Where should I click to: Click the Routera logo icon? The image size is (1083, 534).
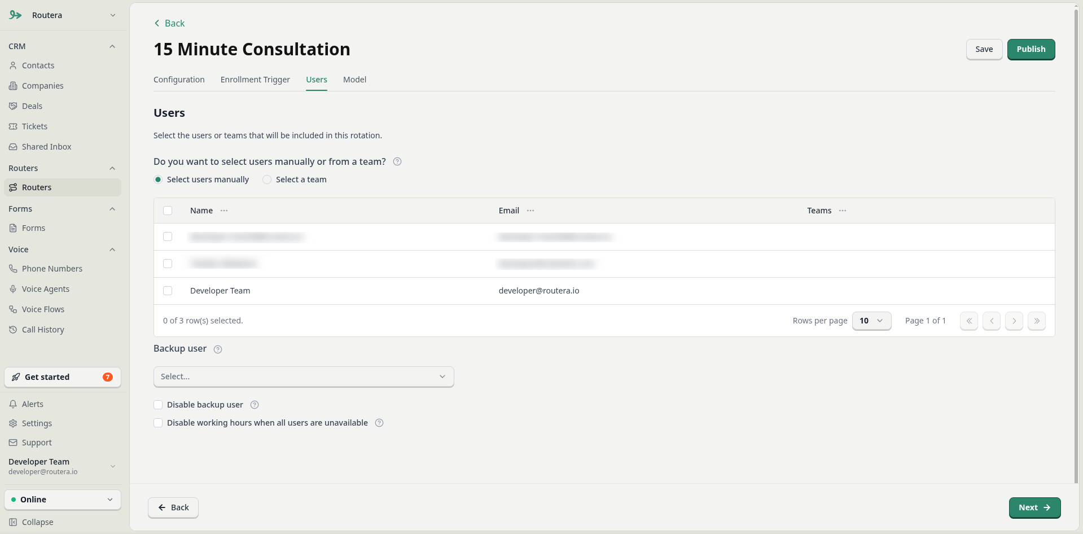pyautogui.click(x=15, y=15)
